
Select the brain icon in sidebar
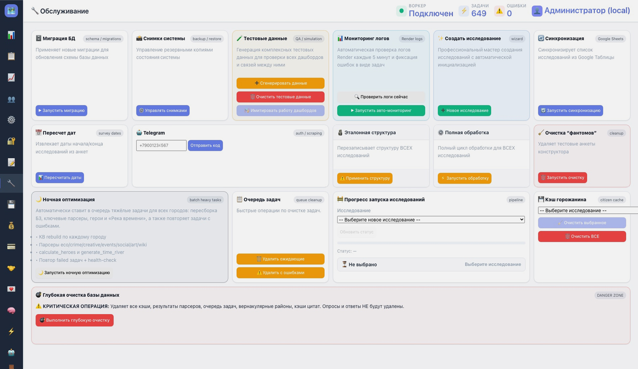tap(11, 310)
